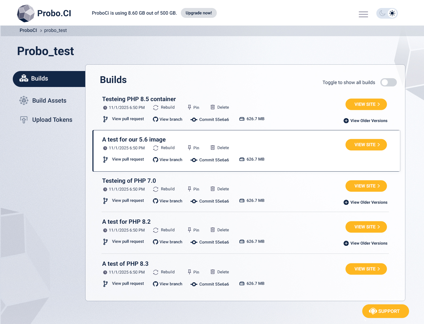Click the Commit 55e6a6 icon for A test of PHP 8.3
This screenshot has width=424, height=324.
point(194,284)
